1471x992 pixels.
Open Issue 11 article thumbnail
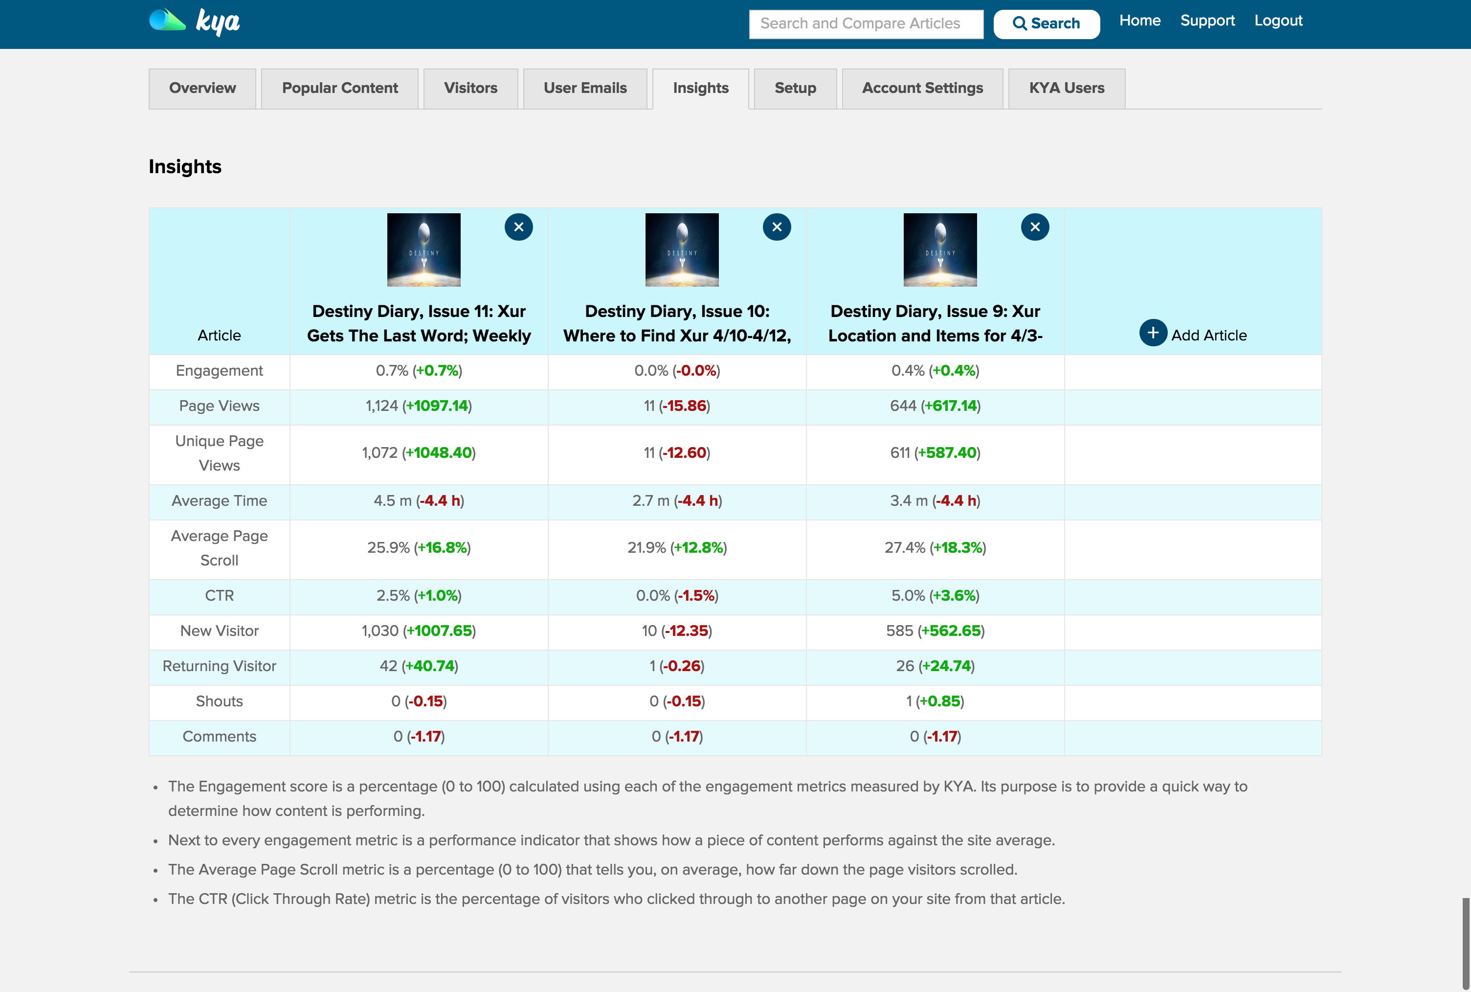[x=423, y=250]
